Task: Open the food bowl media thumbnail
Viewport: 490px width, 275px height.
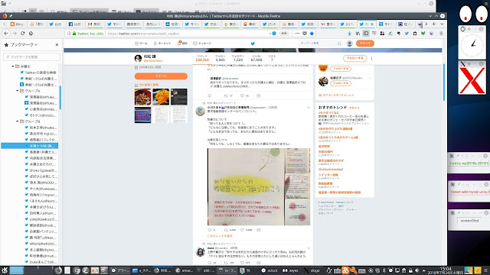Action: coord(143,97)
